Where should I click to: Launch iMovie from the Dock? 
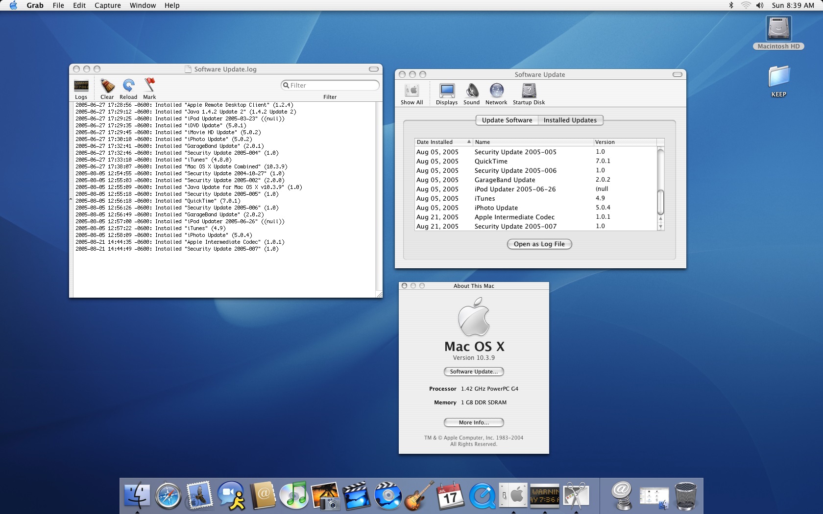click(357, 495)
